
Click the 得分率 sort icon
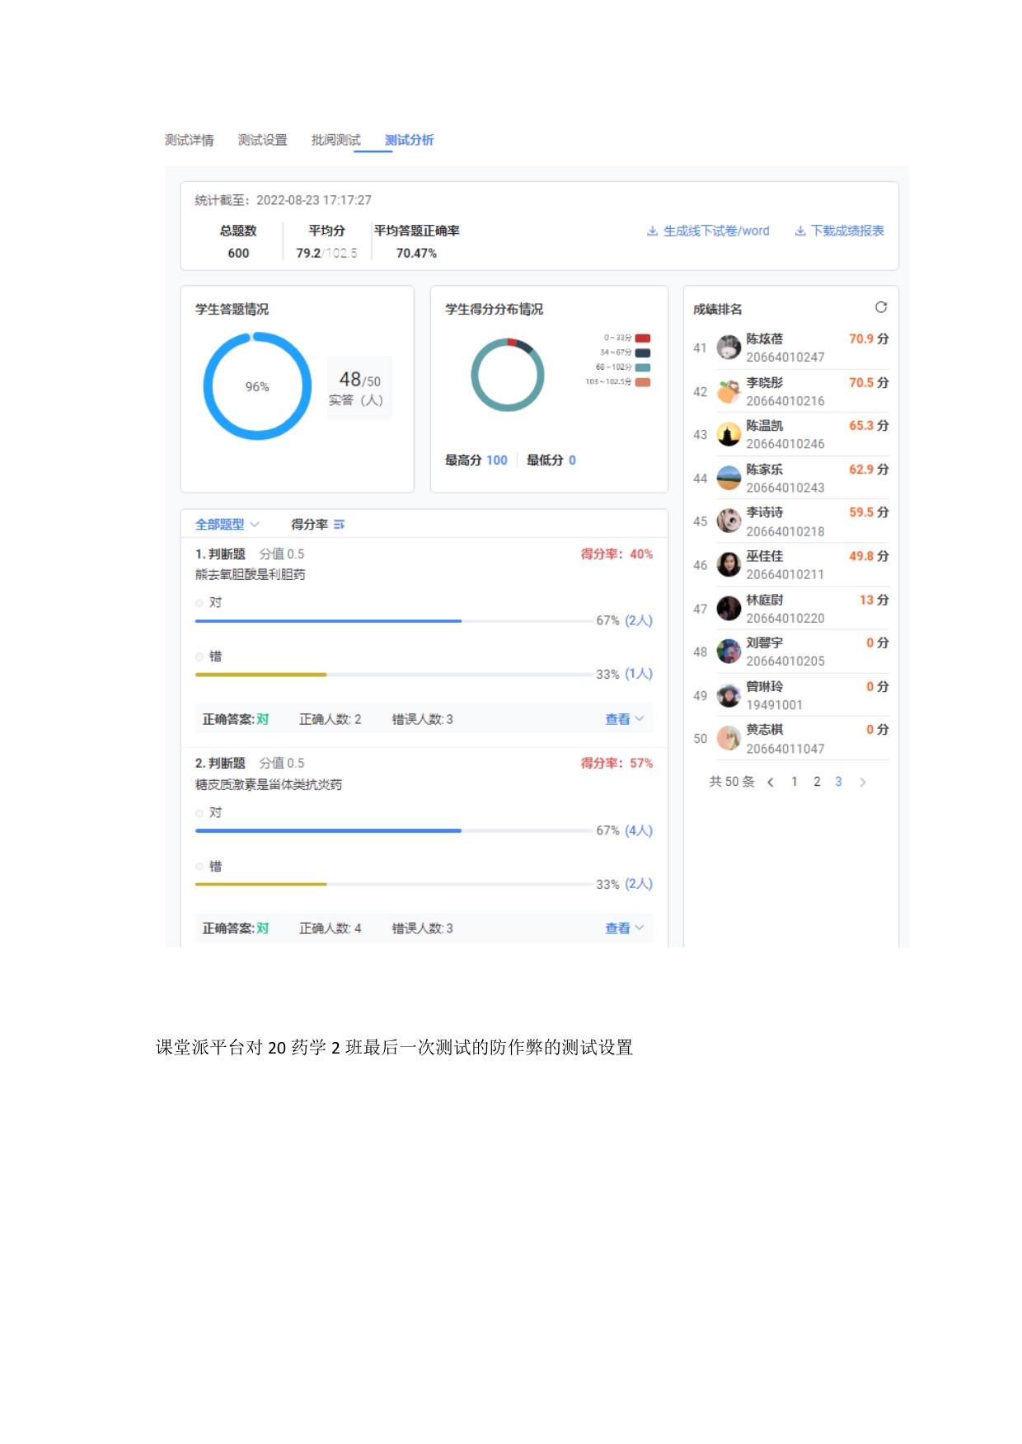point(339,525)
